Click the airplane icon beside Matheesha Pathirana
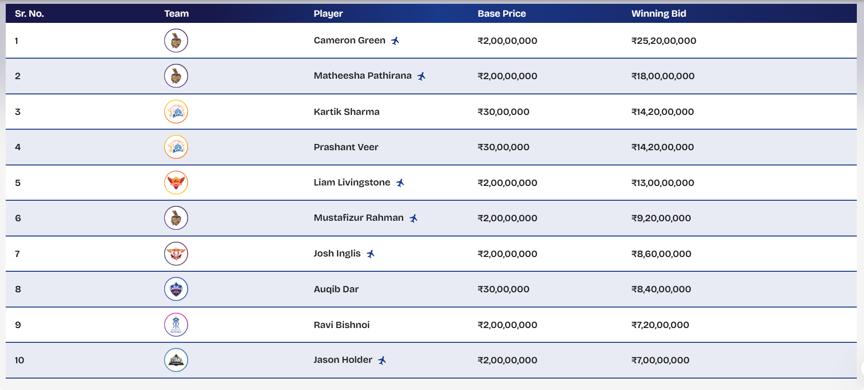 pos(421,76)
